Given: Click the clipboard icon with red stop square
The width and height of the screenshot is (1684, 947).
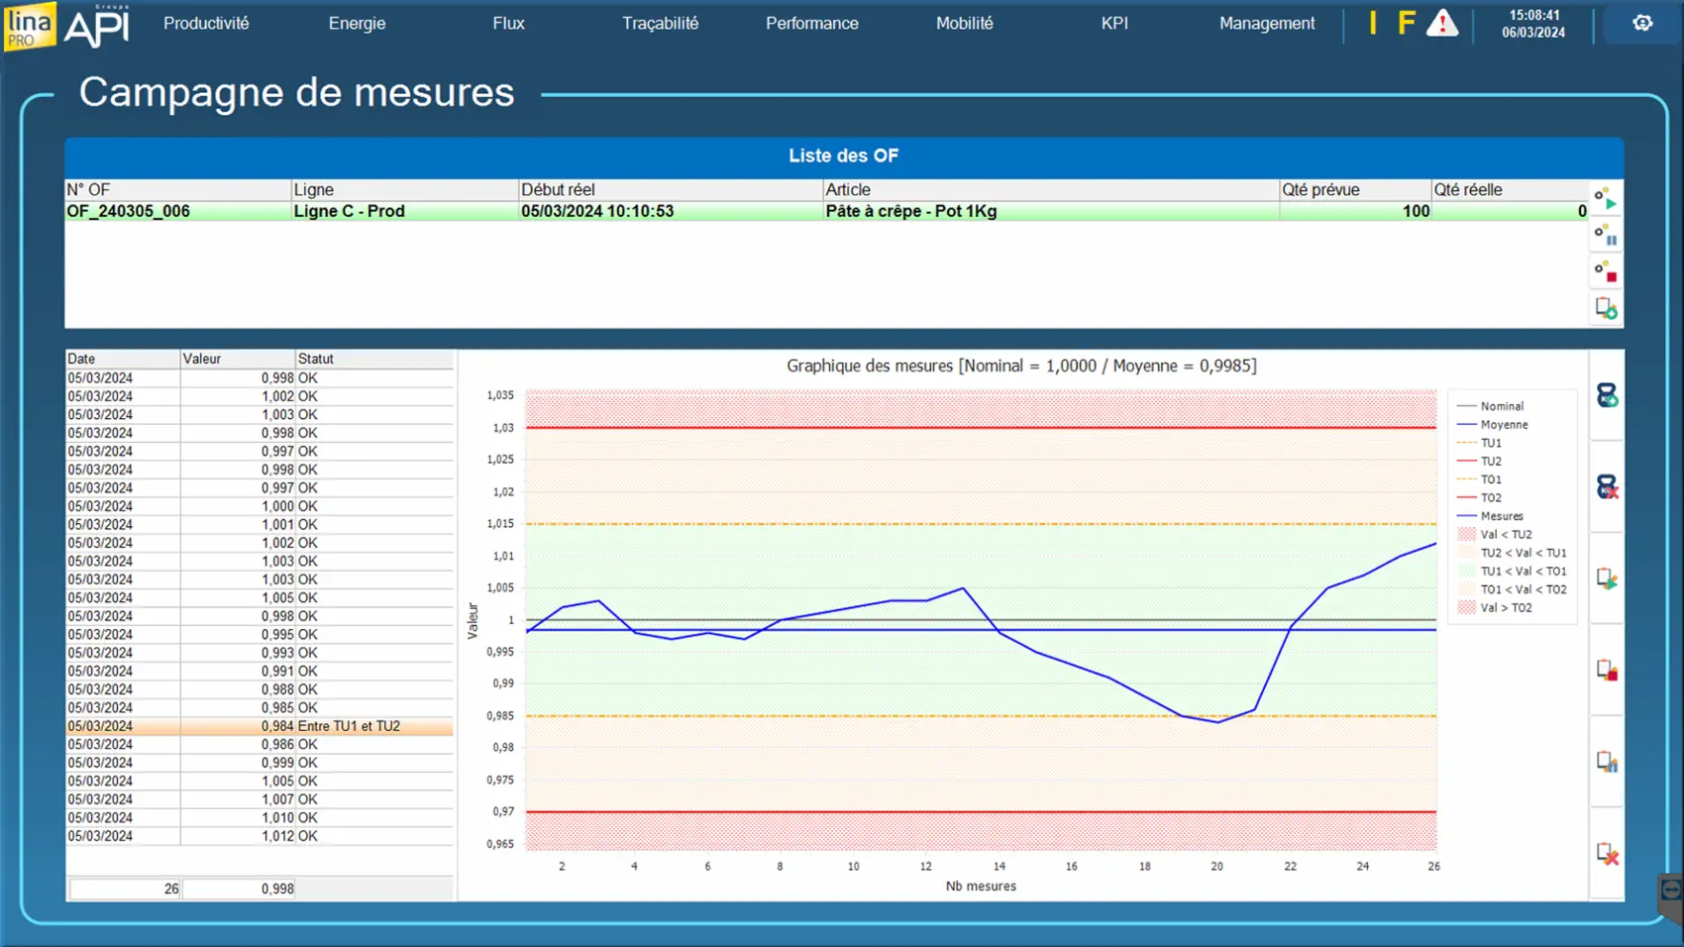Looking at the screenshot, I should click(1607, 671).
